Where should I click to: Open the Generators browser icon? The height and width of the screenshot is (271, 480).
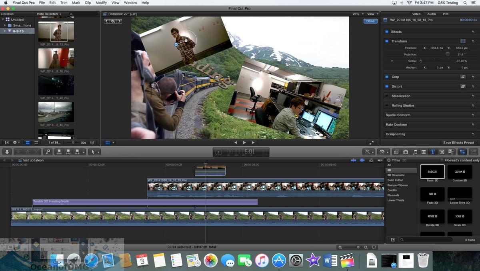tap(442, 152)
